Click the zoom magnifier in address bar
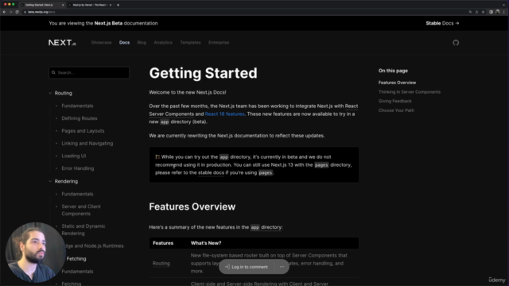 pyautogui.click(x=470, y=12)
